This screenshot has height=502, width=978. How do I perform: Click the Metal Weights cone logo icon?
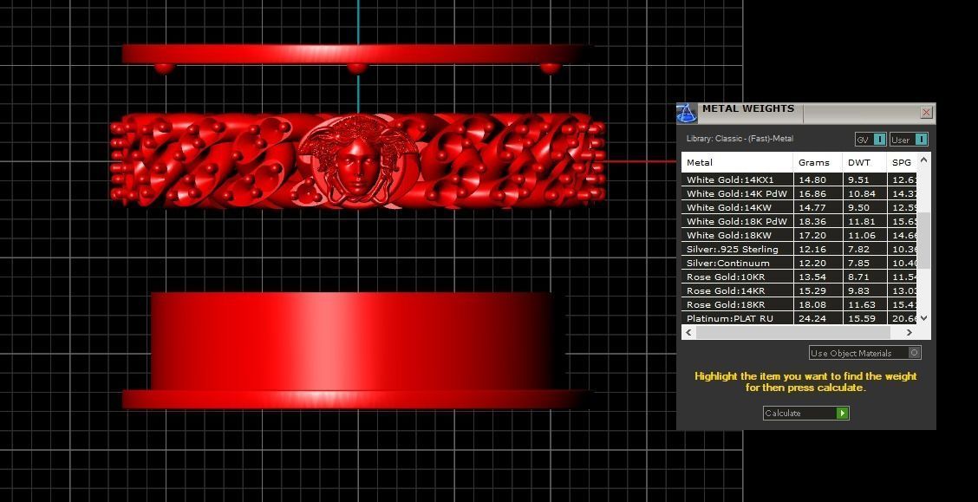[687, 114]
